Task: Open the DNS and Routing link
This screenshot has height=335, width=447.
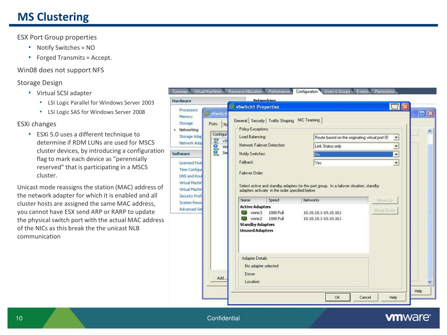Action: (x=190, y=176)
